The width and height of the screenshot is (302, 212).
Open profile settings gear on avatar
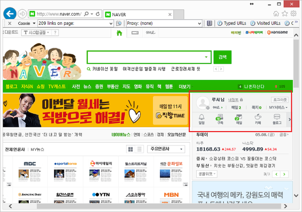click(x=208, y=108)
